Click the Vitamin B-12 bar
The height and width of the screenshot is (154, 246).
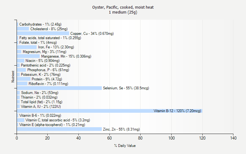tap(109, 111)
